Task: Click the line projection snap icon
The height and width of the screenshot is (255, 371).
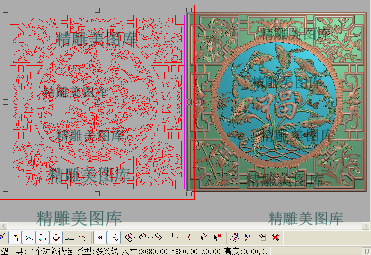Action: 248,237
